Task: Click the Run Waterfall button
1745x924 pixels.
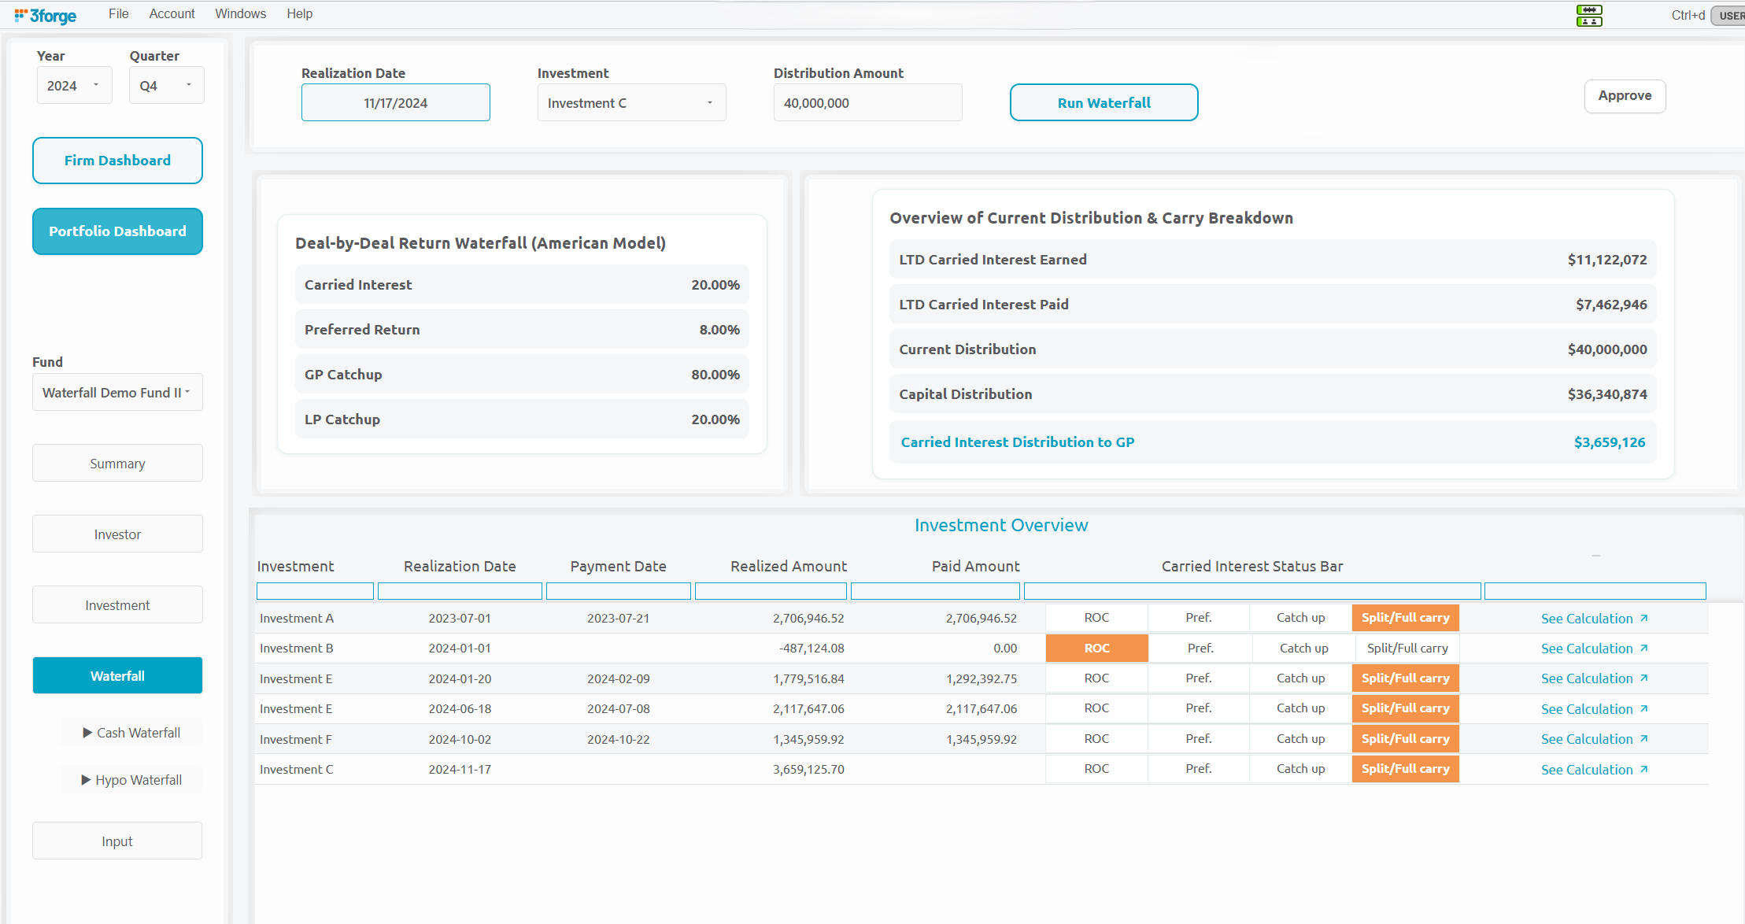Action: pyautogui.click(x=1104, y=103)
